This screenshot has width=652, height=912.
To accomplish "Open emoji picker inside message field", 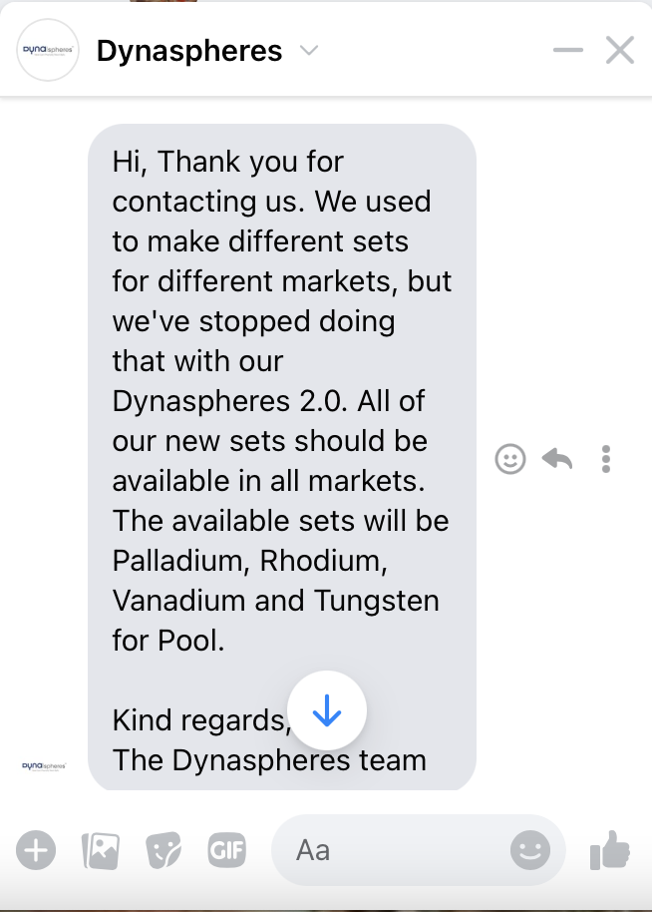I will 530,850.
